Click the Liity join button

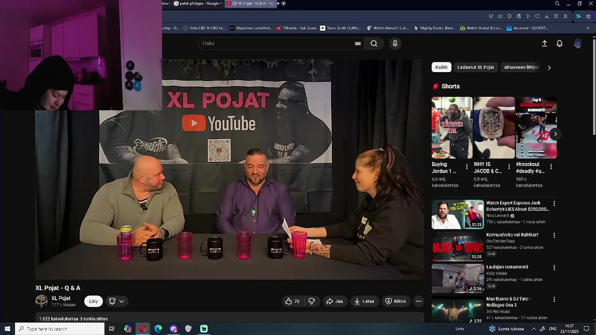(x=94, y=301)
